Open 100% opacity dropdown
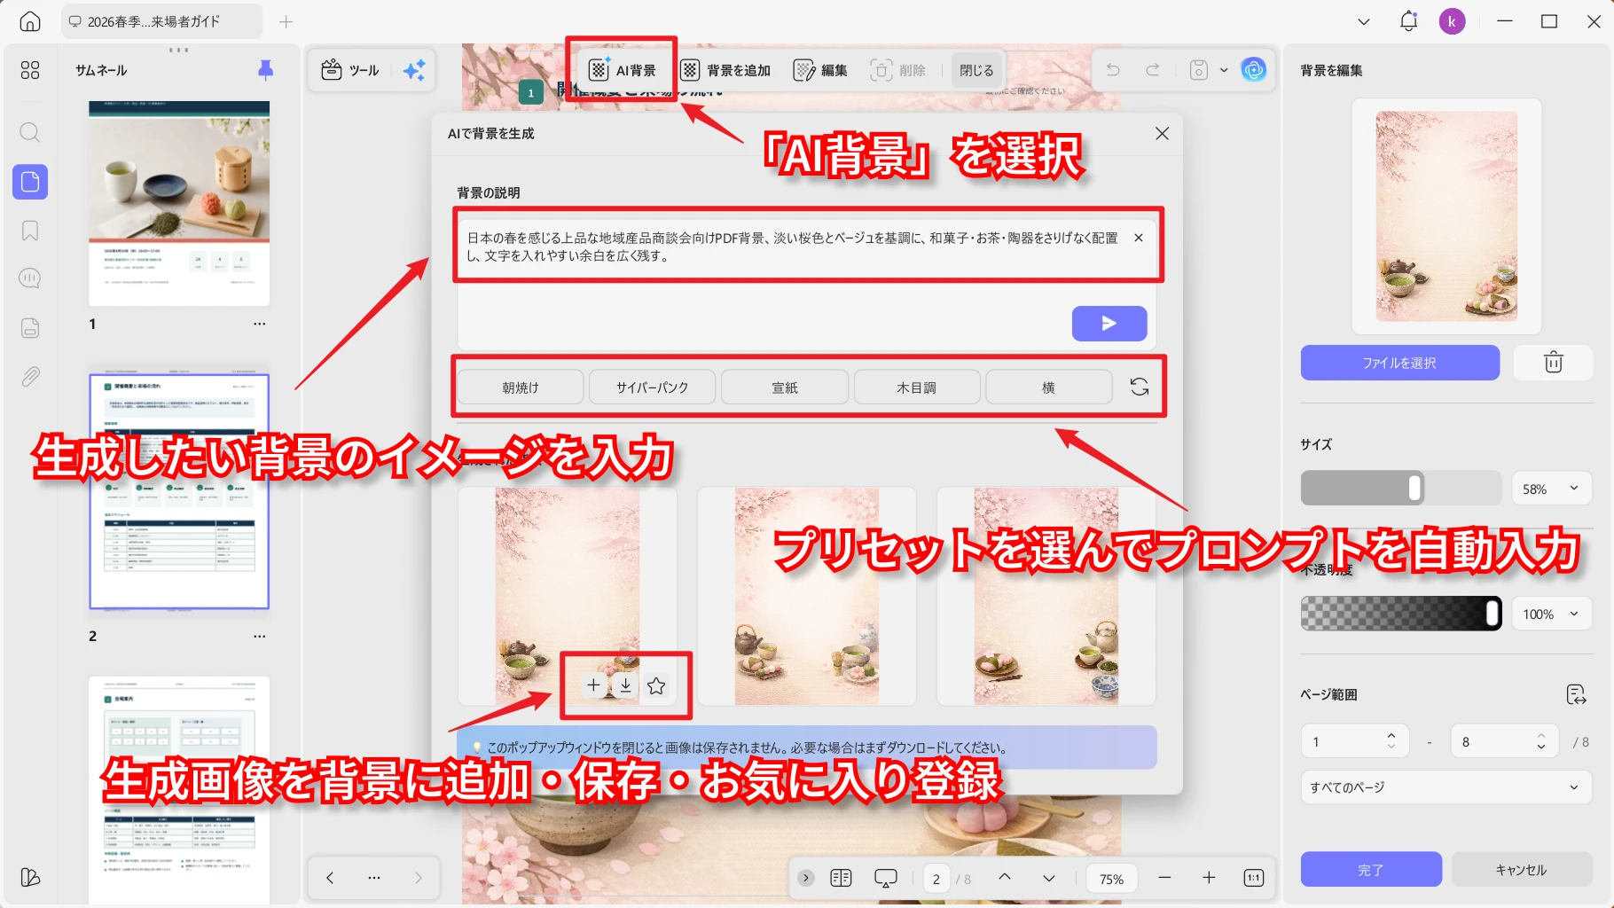Viewport: 1614px width, 908px height. point(1552,614)
